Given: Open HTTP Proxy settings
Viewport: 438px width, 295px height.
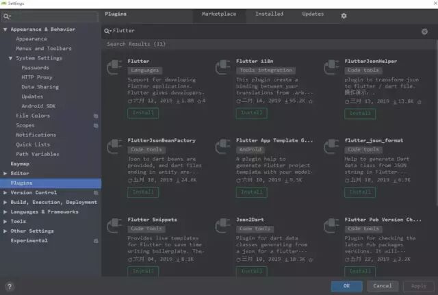Looking at the screenshot, I should (x=37, y=77).
